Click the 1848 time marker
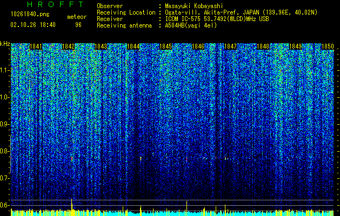The height and width of the screenshot is (216, 340). [x=263, y=46]
